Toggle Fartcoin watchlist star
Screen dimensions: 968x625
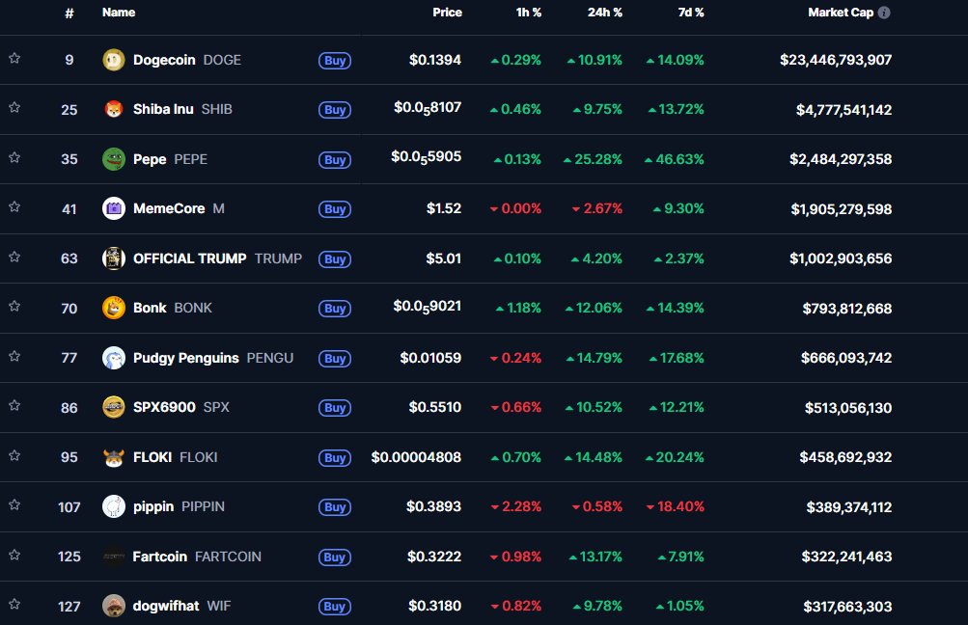pos(14,555)
